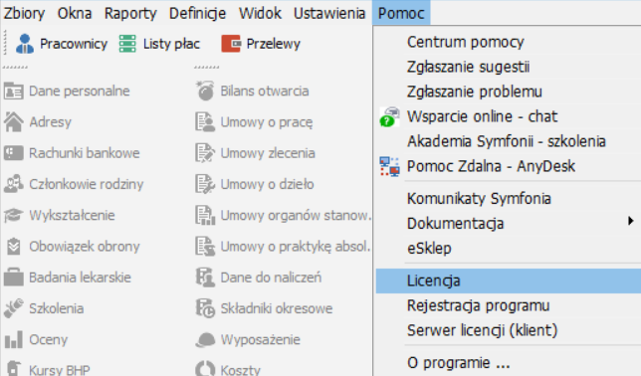641x376 pixels.
Task: Close the open Pomoc menu
Action: (x=401, y=13)
